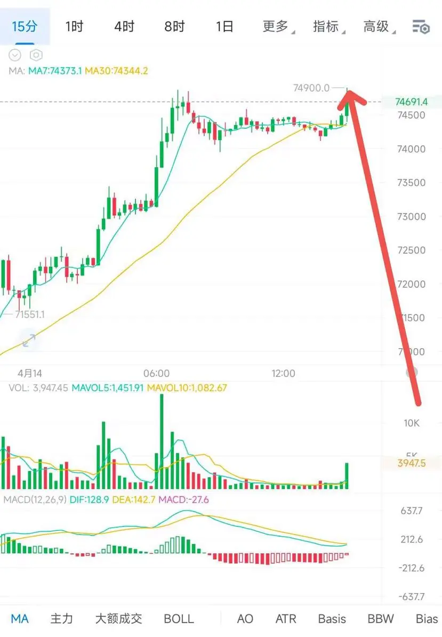Click the 74900.0 high price marker

(311, 88)
